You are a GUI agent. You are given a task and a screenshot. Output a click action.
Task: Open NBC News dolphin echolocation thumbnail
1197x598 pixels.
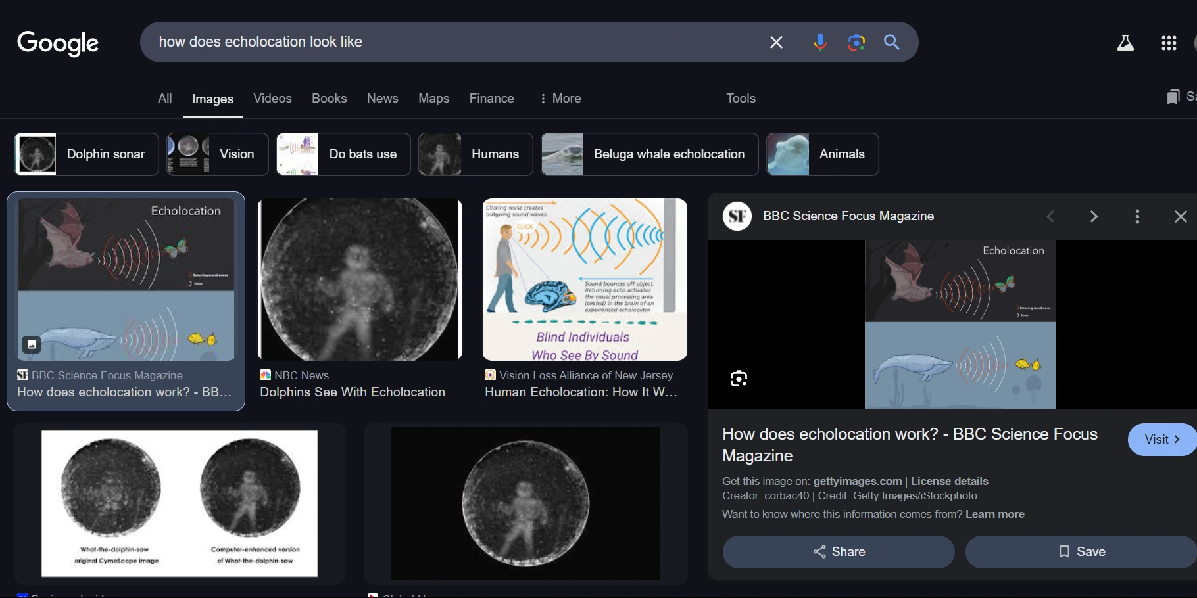(360, 280)
